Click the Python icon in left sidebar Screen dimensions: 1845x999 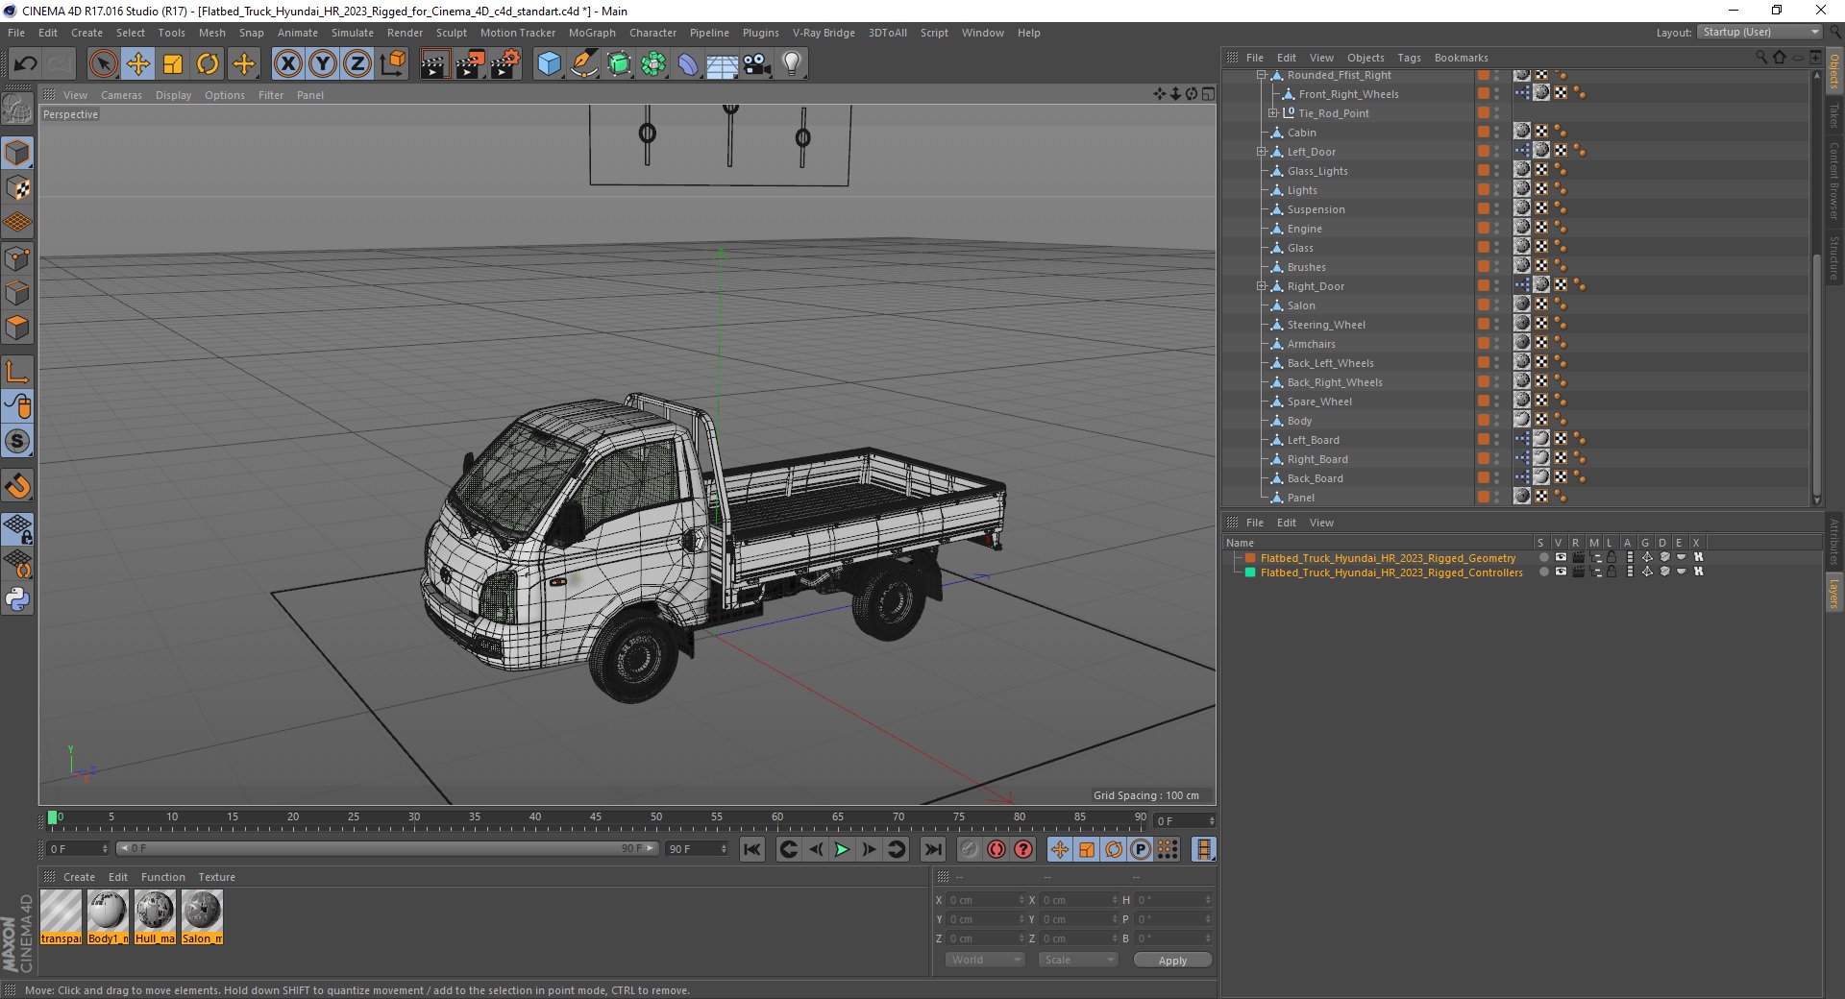coord(18,599)
